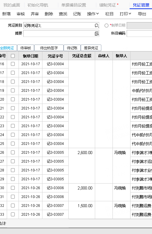
Task: Tick the checkbox for row 16
Action: click(13, 64)
